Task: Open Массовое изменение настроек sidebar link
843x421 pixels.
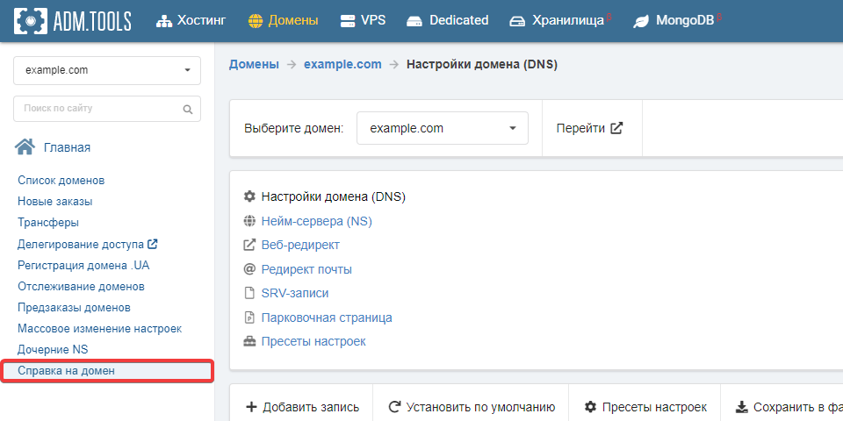Action: tap(99, 328)
